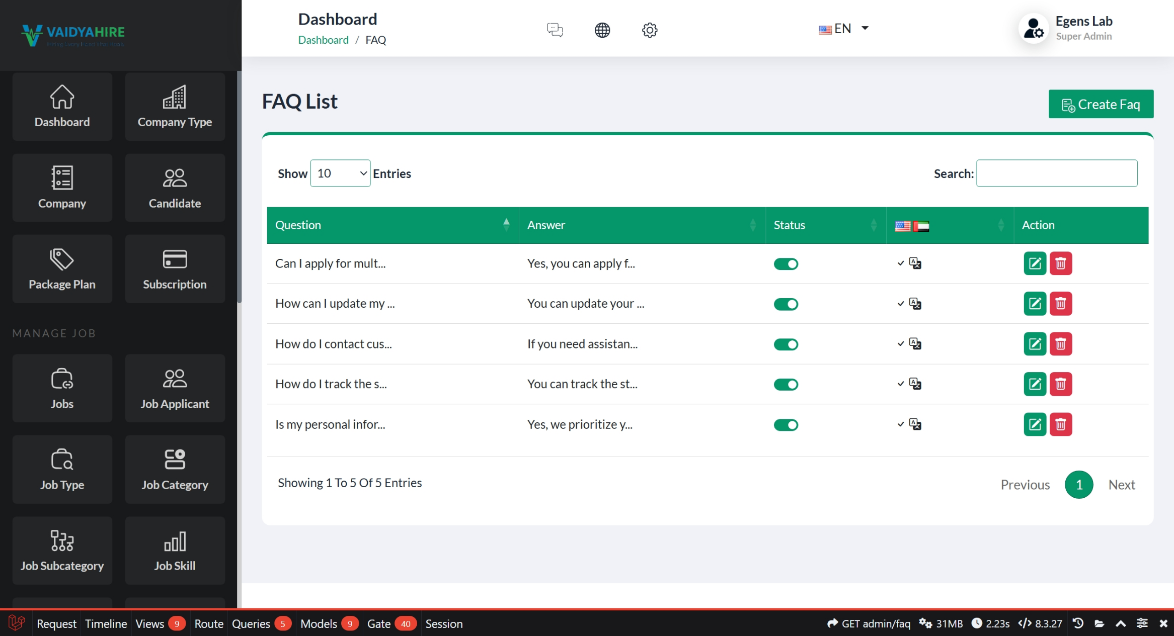Screen dimensions: 1174x636
Task: Expand the EN language dropdown
Action: coord(844,29)
